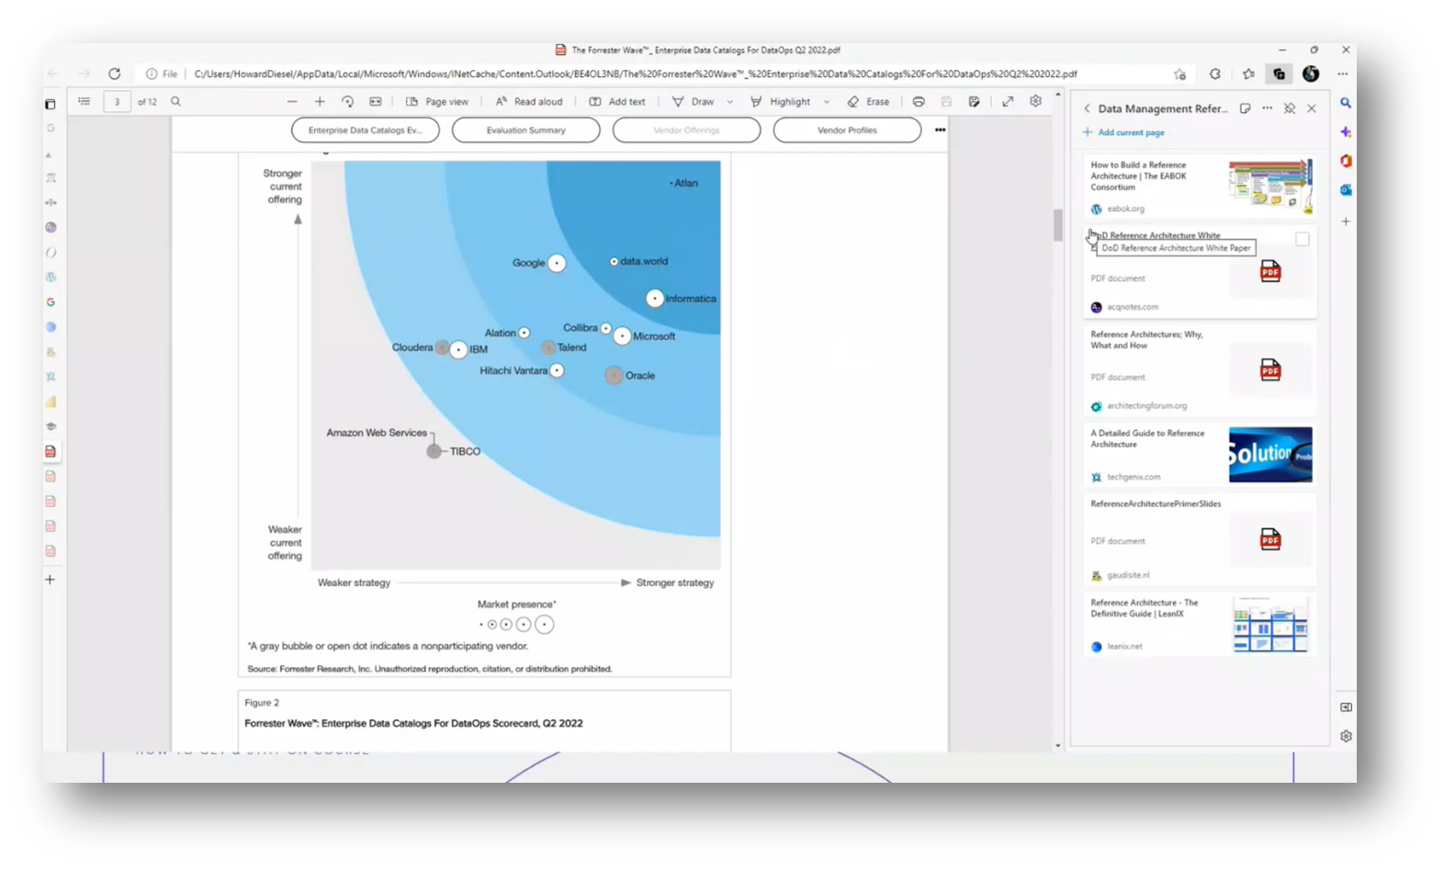Screen dimensions: 1444x870
Task: Click the Save as icon in PDF toolbar
Action: 975,102
